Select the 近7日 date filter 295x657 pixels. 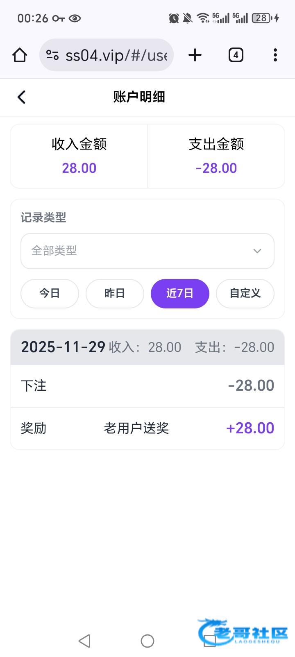(x=180, y=293)
